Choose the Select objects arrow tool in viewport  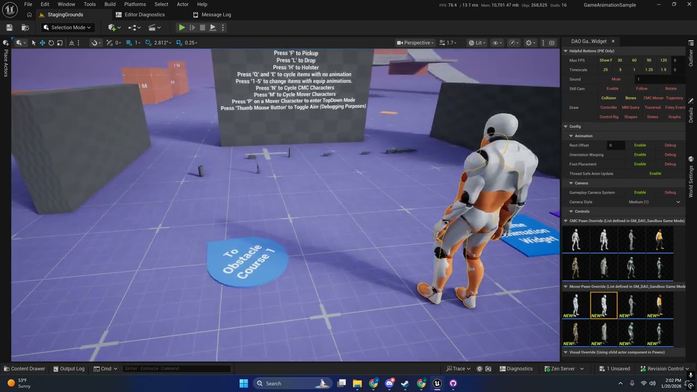click(x=34, y=42)
